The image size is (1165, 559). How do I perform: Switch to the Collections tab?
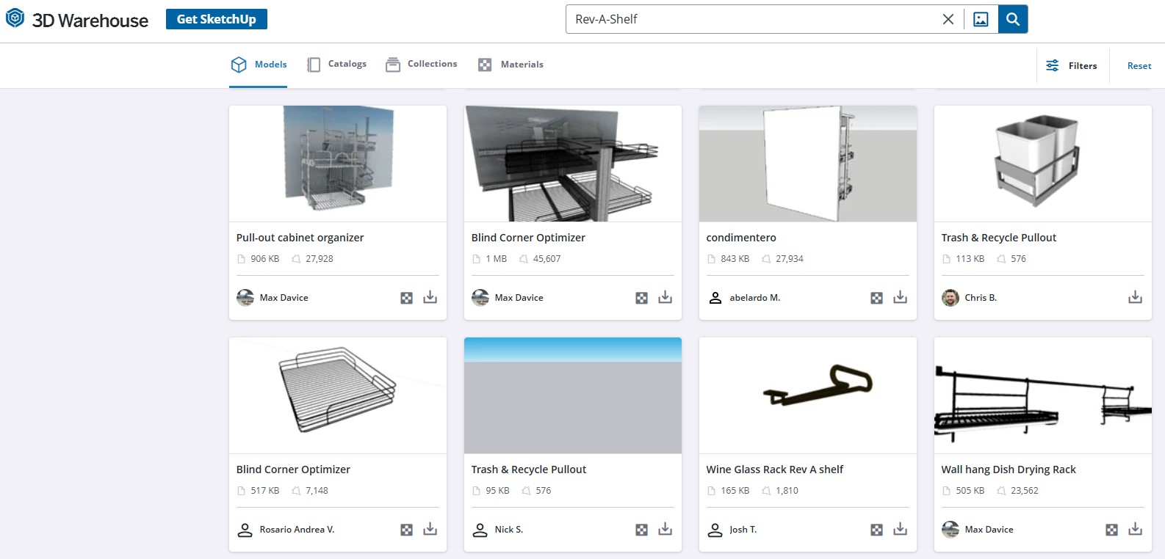pos(421,64)
